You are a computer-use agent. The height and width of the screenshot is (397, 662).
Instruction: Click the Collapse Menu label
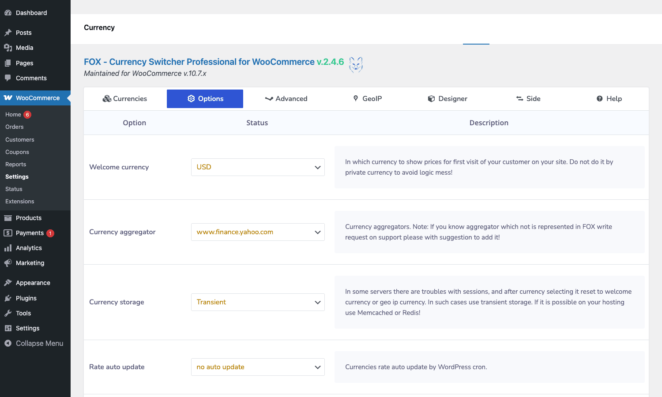40,343
